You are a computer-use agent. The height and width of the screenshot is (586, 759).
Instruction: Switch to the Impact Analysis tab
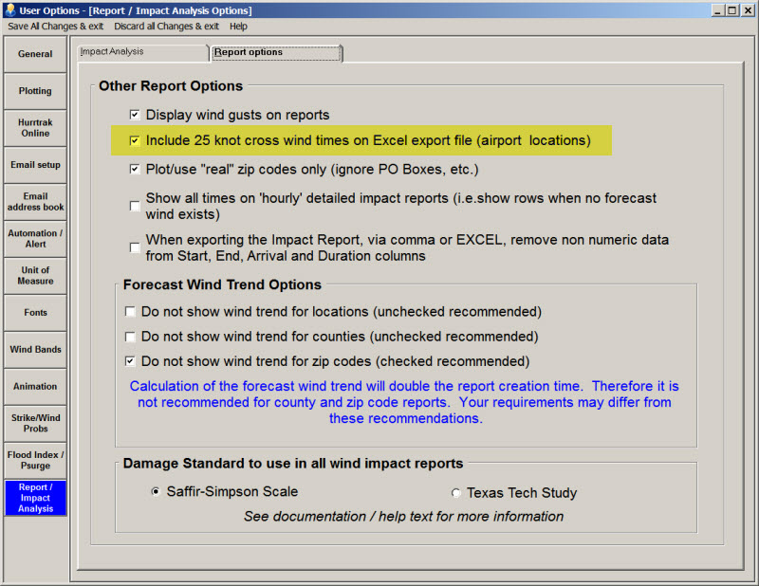pyautogui.click(x=140, y=51)
